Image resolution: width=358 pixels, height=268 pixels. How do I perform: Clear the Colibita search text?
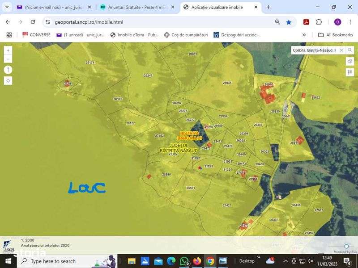341,50
